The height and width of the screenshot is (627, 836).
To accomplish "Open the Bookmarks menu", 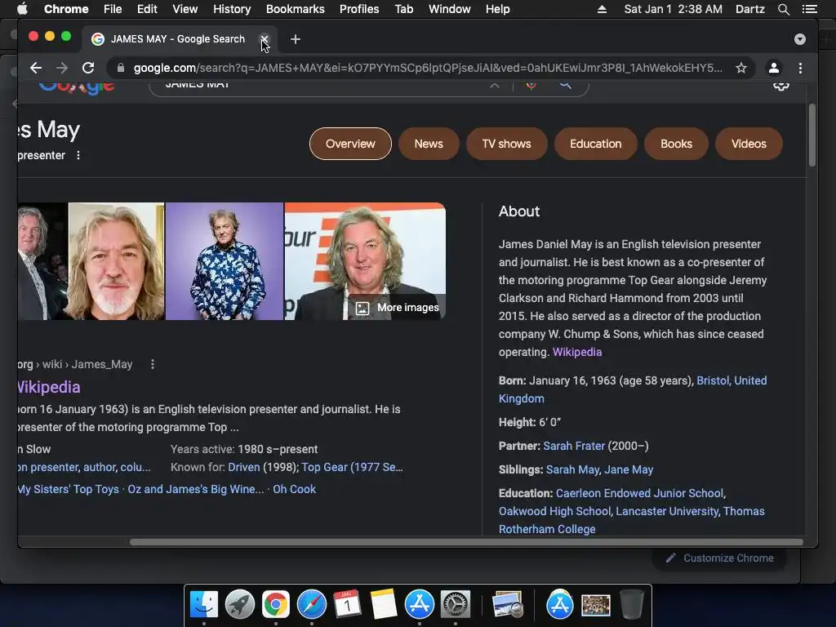I will 295,9.
